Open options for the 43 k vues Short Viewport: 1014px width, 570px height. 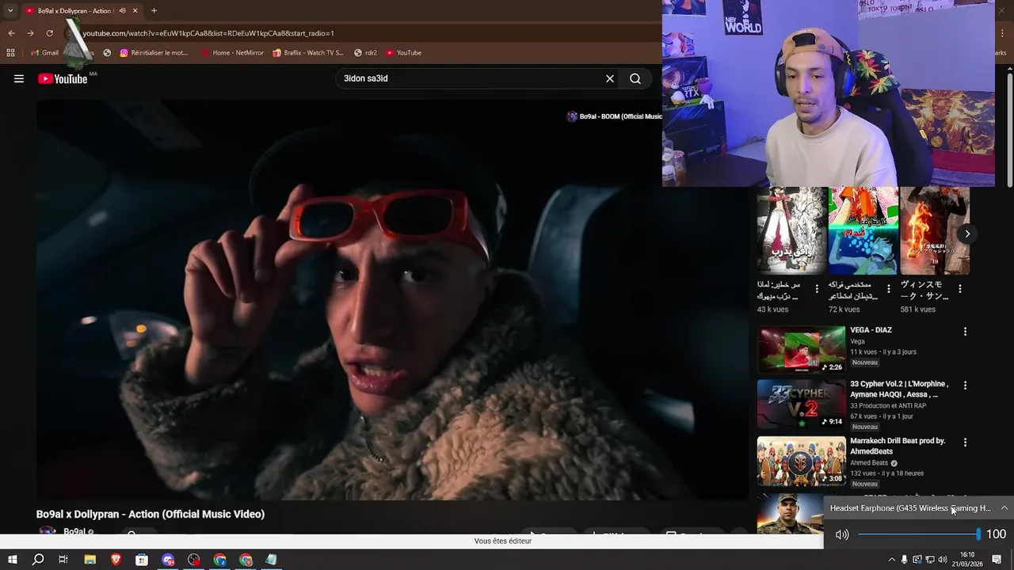click(817, 289)
